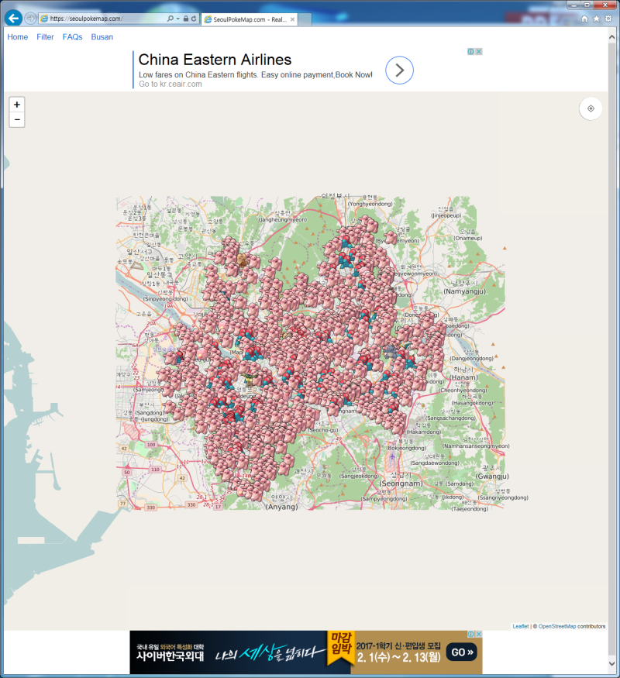Screen dimensions: 620x678
Task: Open the China Eastern Airlines ad headline
Action: tap(215, 60)
